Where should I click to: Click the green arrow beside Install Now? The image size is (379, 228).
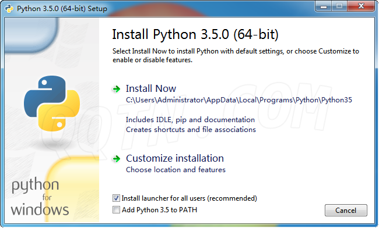pyautogui.click(x=117, y=89)
